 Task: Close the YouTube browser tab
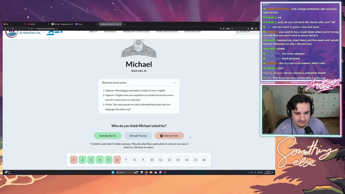(x=49, y=24)
